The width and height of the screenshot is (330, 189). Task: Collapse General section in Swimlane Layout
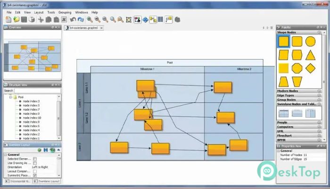[5, 155]
